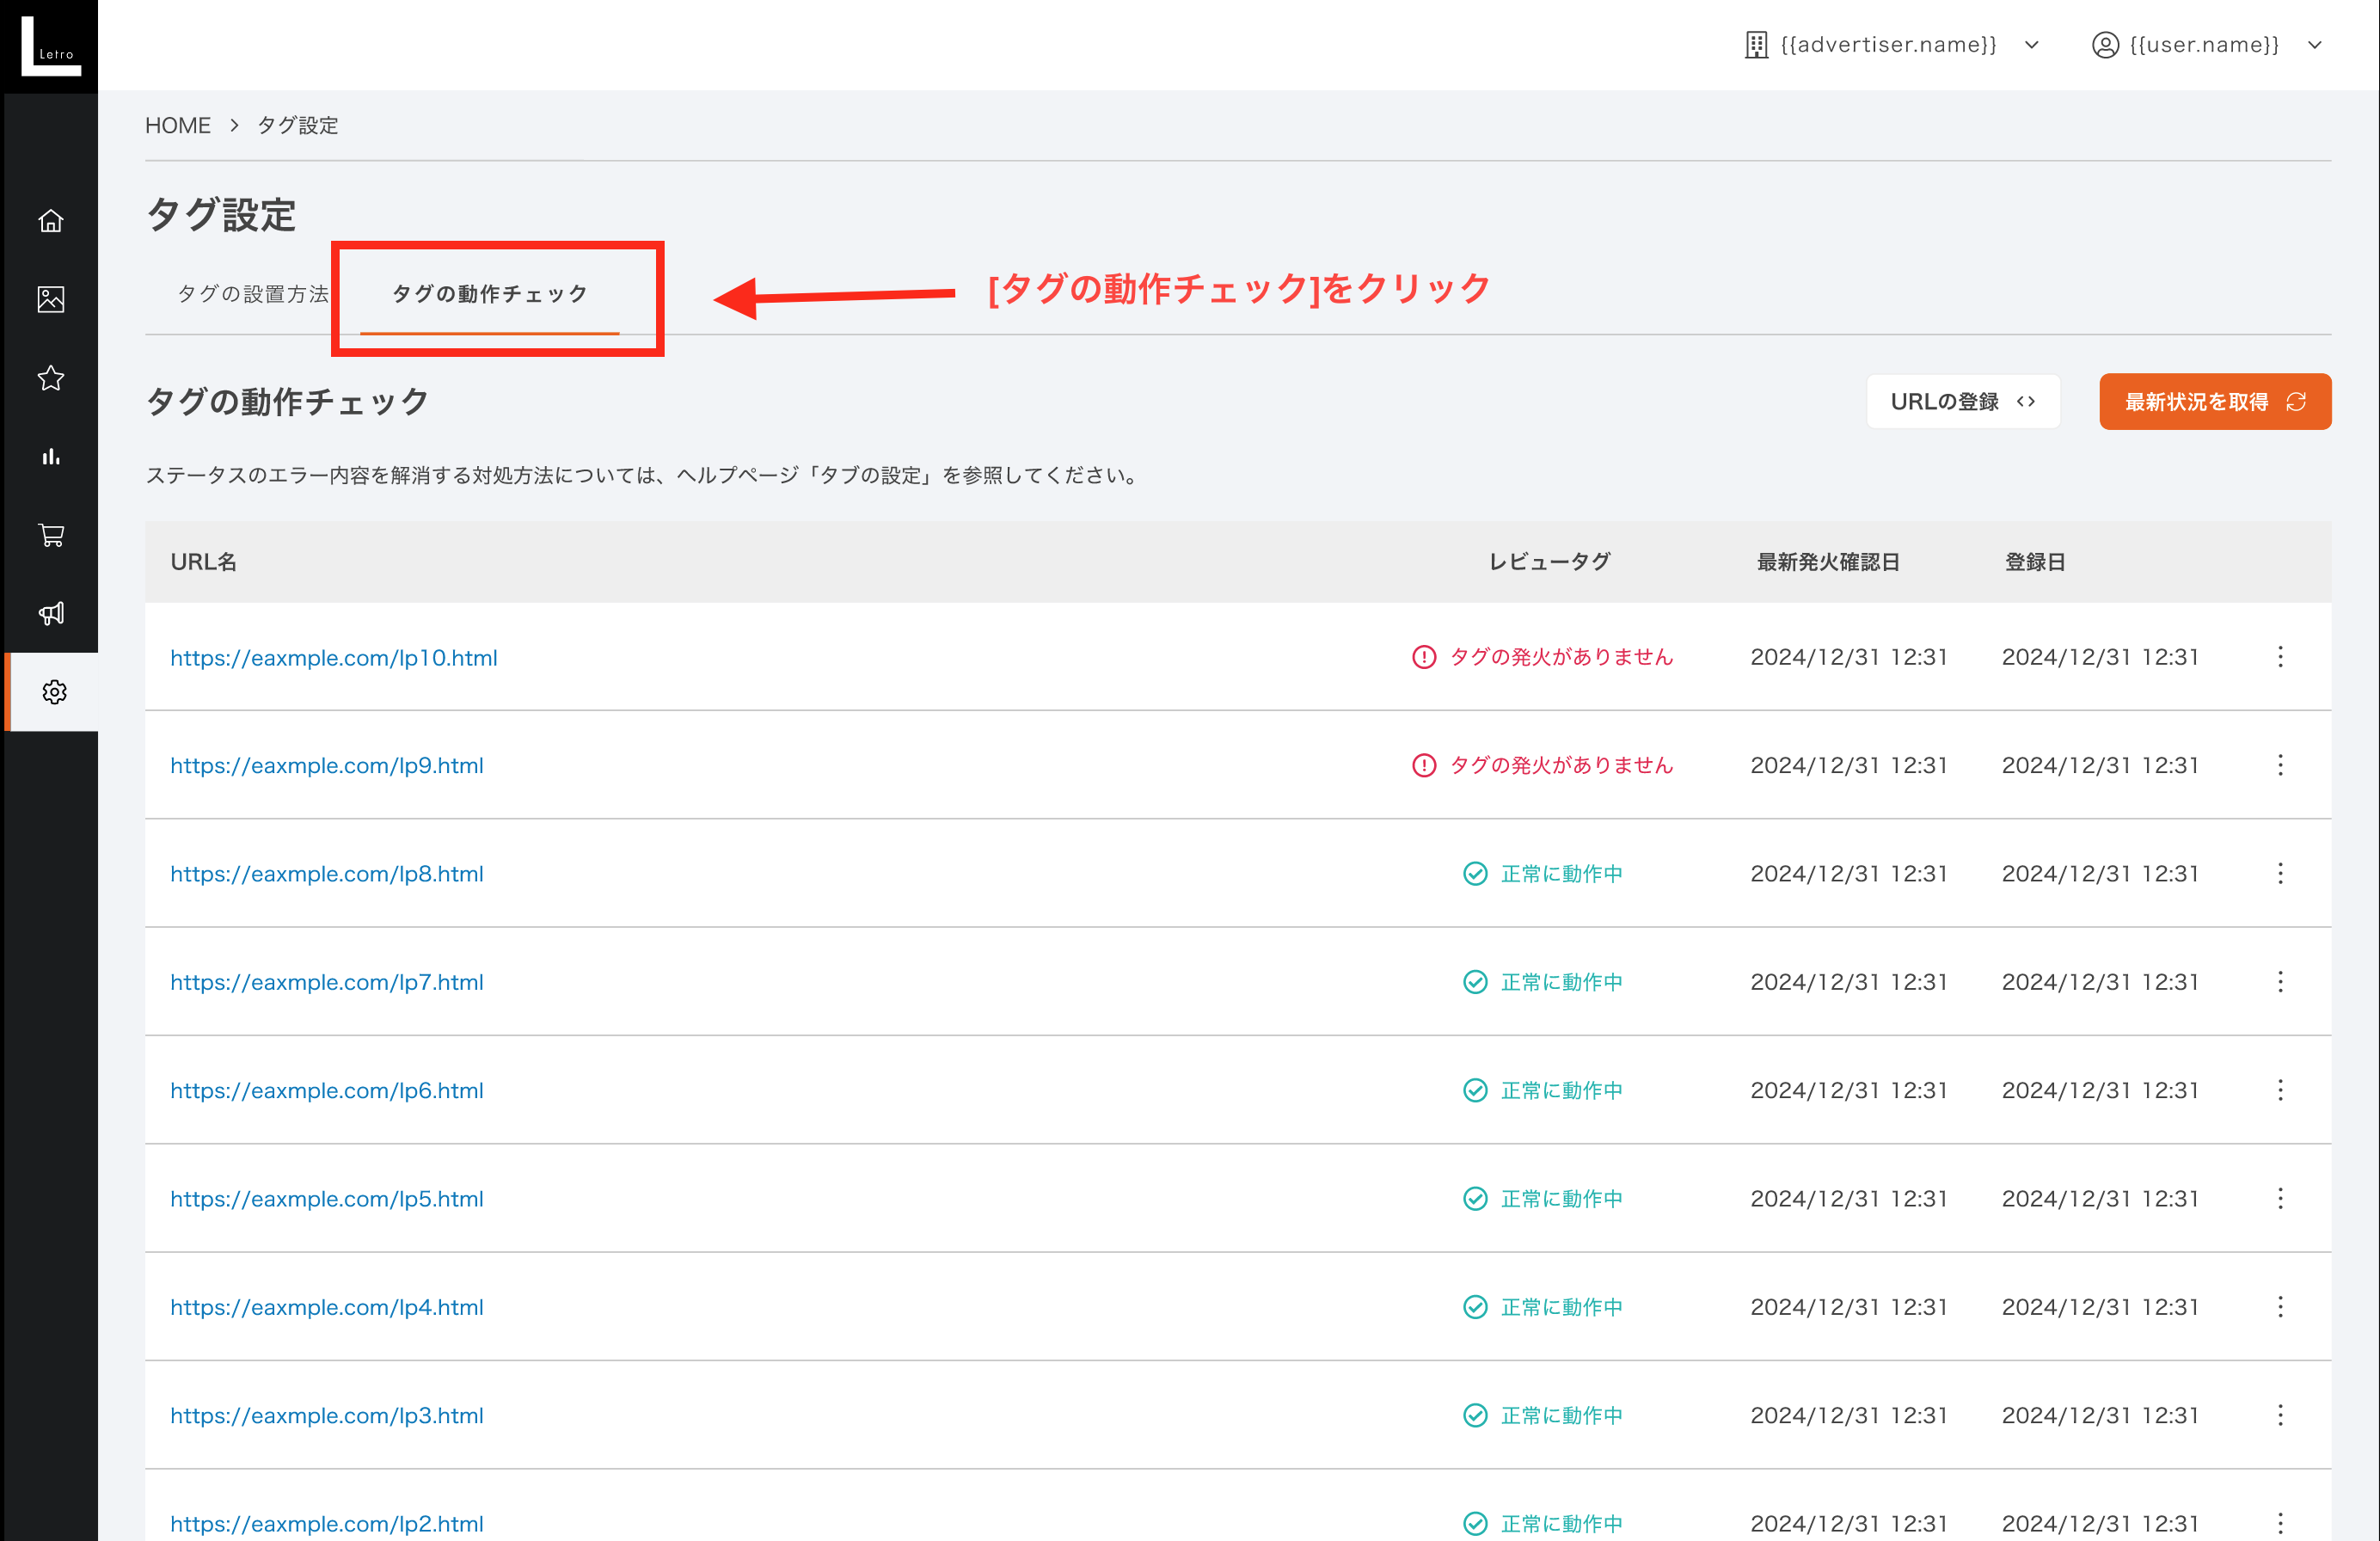The width and height of the screenshot is (2380, 1541).
Task: Switch to the タグの設置方法 tab
Action: [253, 294]
